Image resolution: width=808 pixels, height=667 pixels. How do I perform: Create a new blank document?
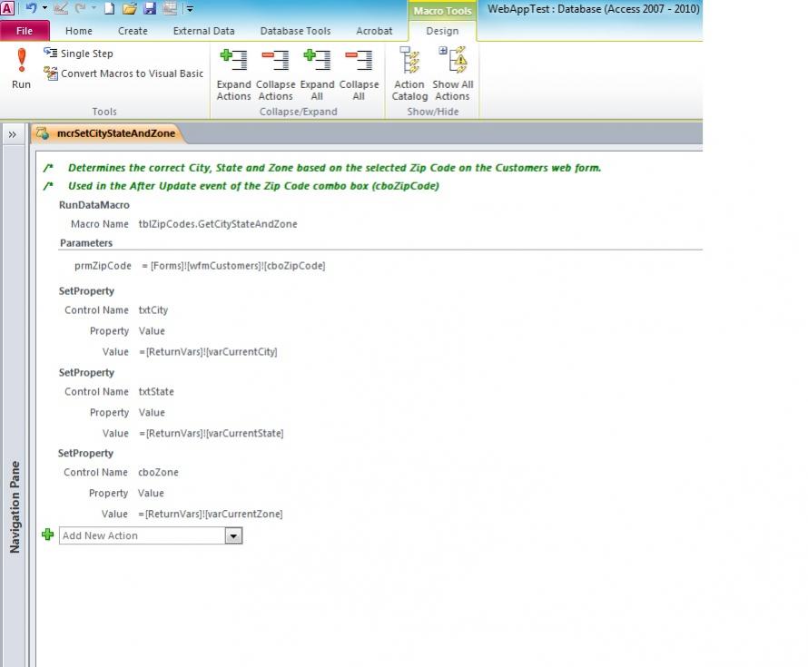pos(109,8)
